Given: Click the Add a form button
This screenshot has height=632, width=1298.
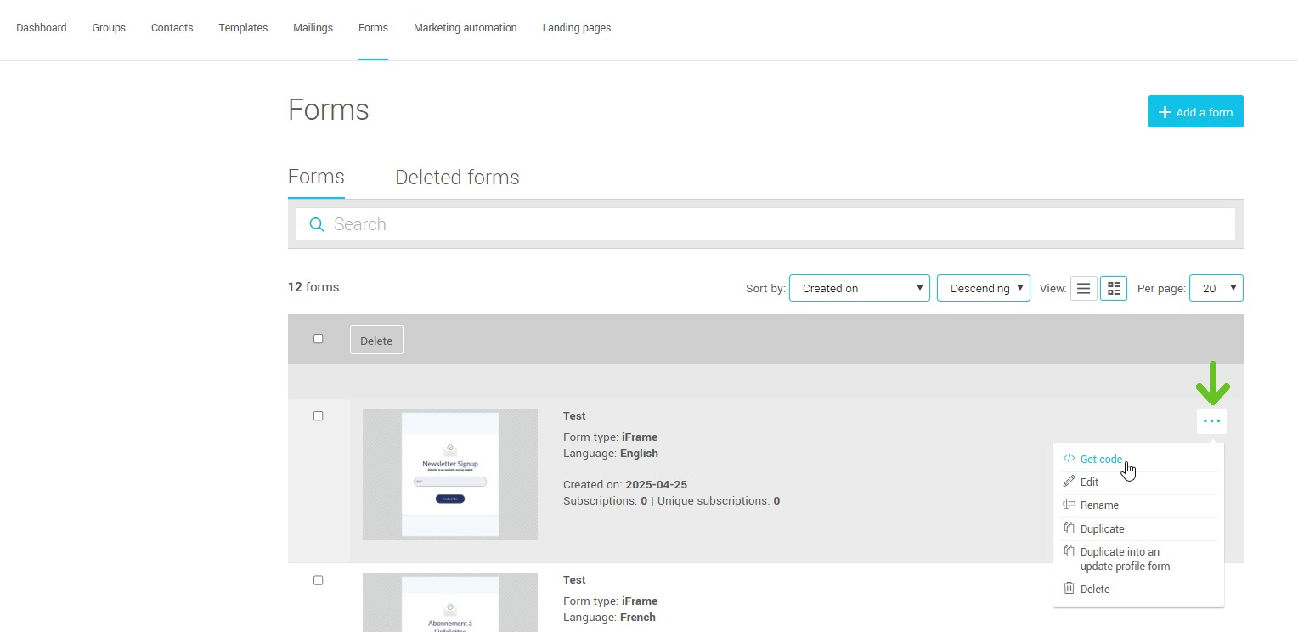Looking at the screenshot, I should click(x=1195, y=112).
